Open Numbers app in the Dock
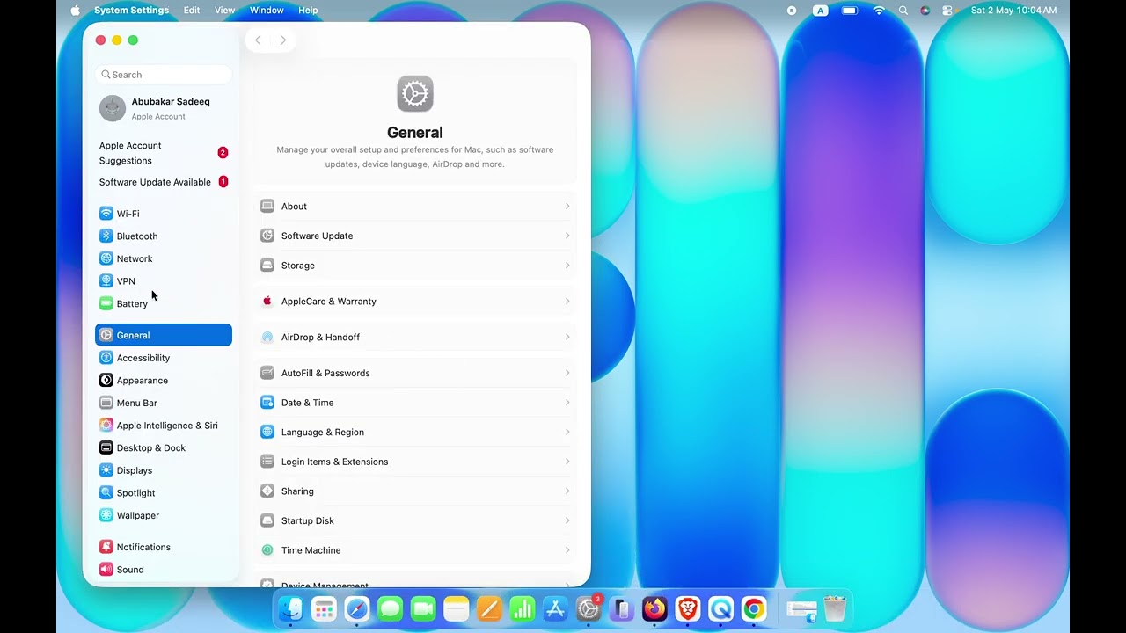Image resolution: width=1126 pixels, height=633 pixels. tap(523, 608)
